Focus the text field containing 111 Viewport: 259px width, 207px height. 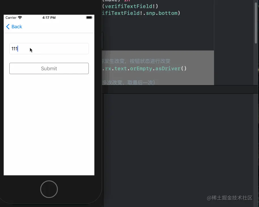click(x=49, y=49)
